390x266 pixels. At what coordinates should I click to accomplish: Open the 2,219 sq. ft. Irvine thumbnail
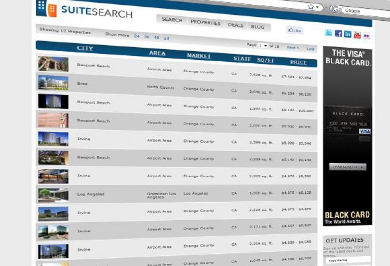point(53,251)
